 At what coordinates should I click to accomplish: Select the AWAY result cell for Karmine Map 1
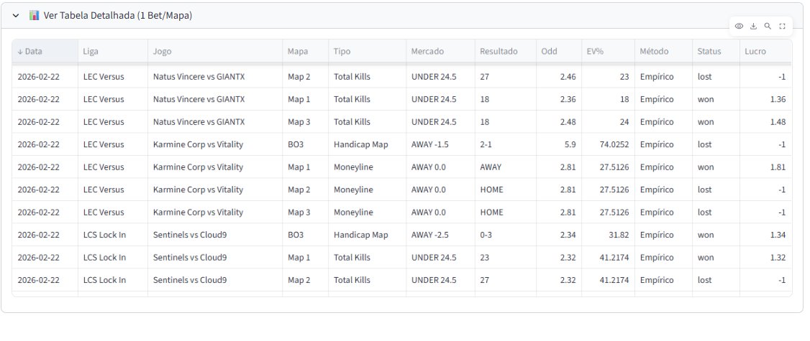pos(505,167)
